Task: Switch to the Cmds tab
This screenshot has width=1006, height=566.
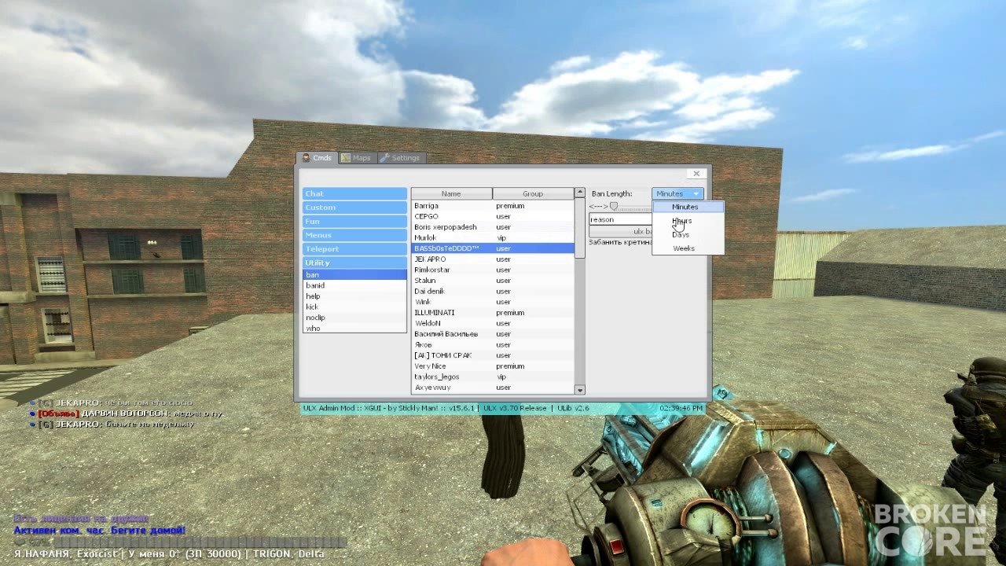Action: pos(318,158)
